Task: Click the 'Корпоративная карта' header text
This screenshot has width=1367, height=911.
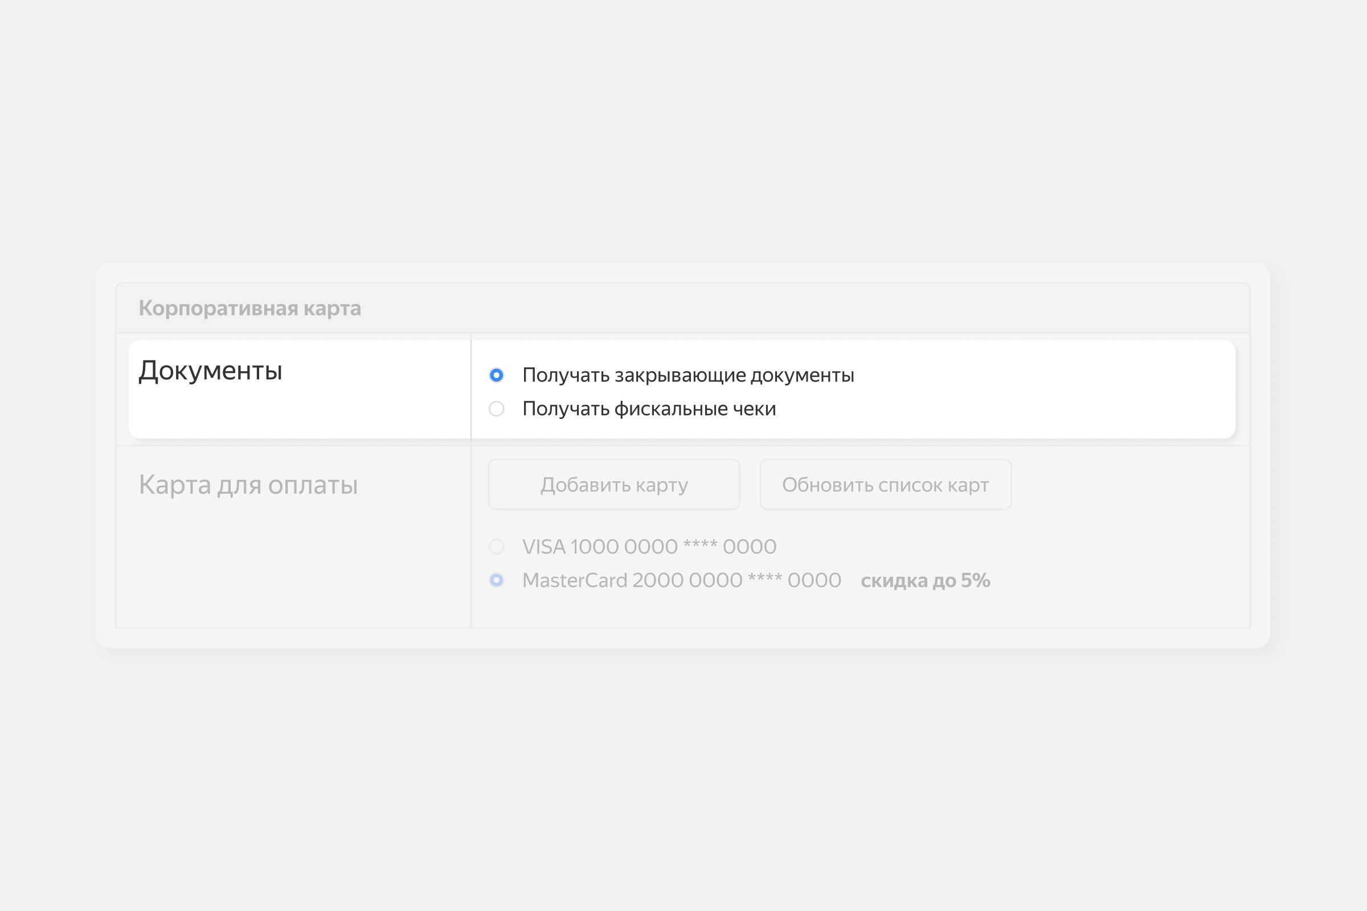Action: click(x=250, y=308)
